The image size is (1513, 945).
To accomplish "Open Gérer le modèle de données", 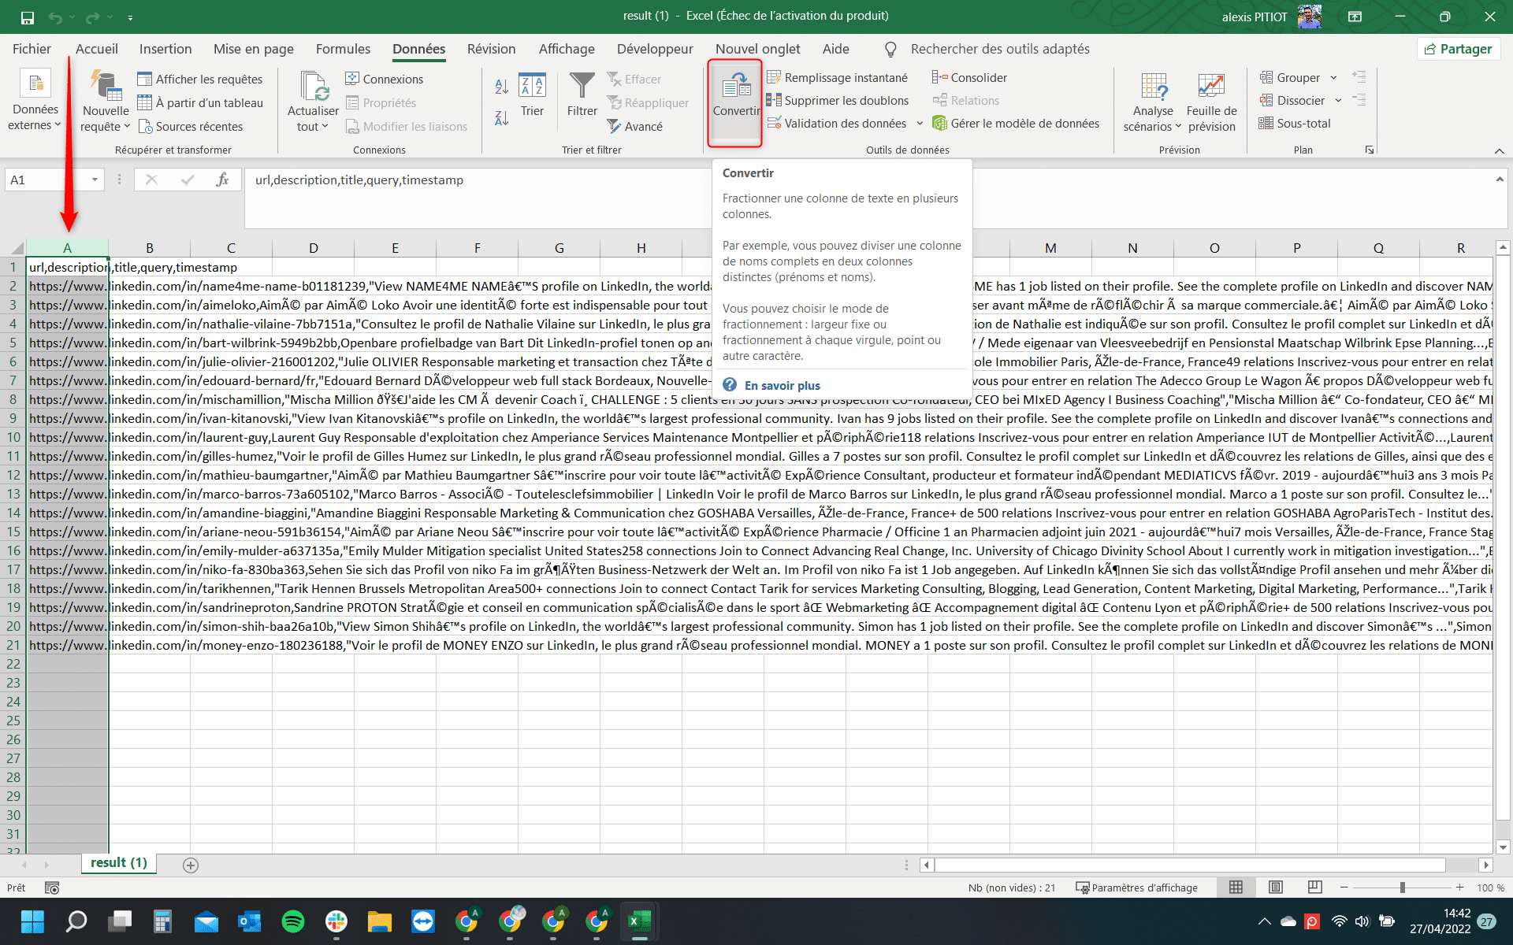I will tap(1016, 123).
